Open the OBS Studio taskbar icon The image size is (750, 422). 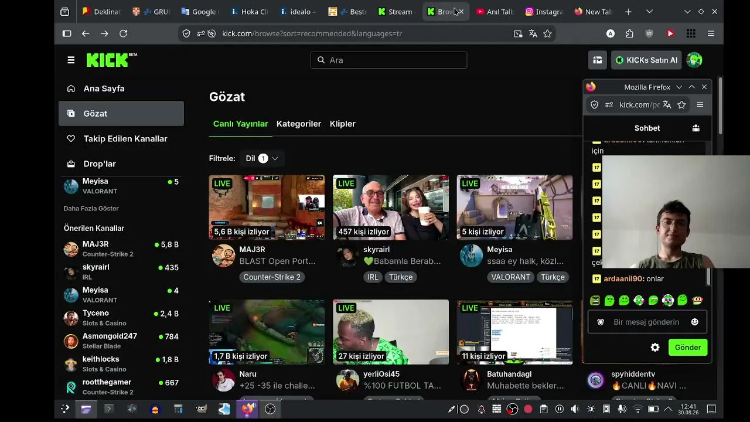pos(270,409)
